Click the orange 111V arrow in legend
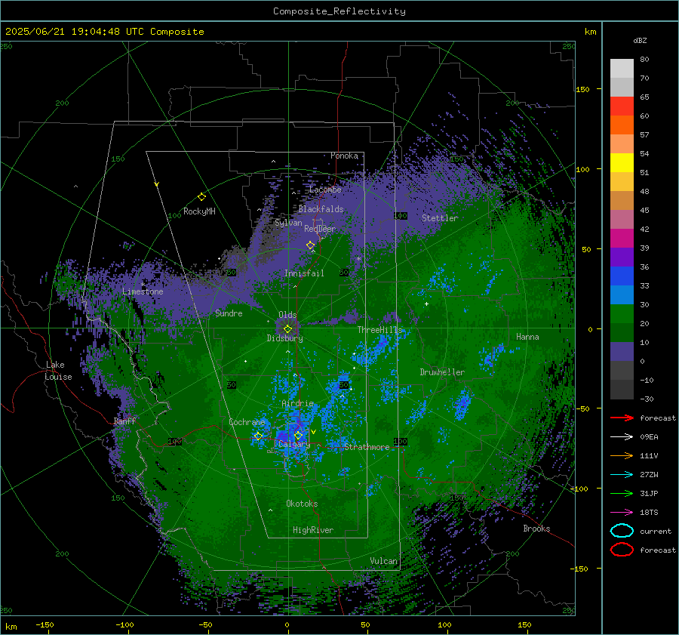Image resolution: width=679 pixels, height=635 pixels. click(622, 455)
